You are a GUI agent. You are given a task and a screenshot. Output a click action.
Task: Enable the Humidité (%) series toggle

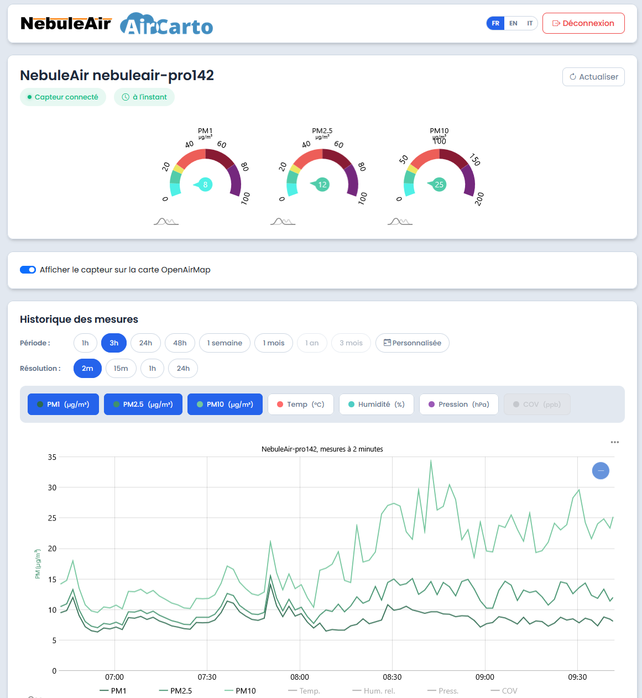tap(376, 404)
